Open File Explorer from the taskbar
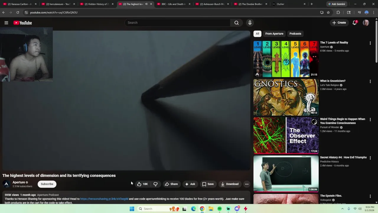 [x=211, y=209]
